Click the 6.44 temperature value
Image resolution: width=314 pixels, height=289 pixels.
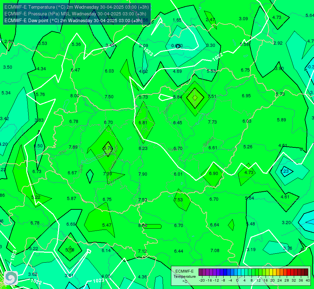click(179, 251)
